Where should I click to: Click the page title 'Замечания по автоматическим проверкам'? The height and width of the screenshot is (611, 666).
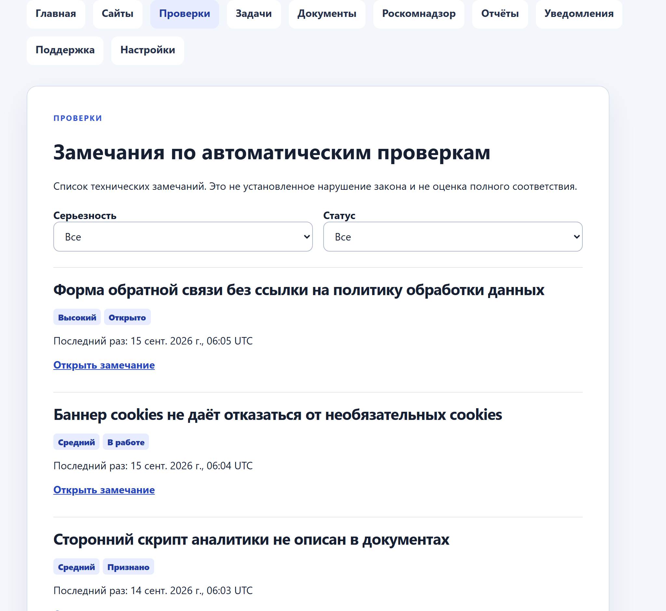click(272, 153)
